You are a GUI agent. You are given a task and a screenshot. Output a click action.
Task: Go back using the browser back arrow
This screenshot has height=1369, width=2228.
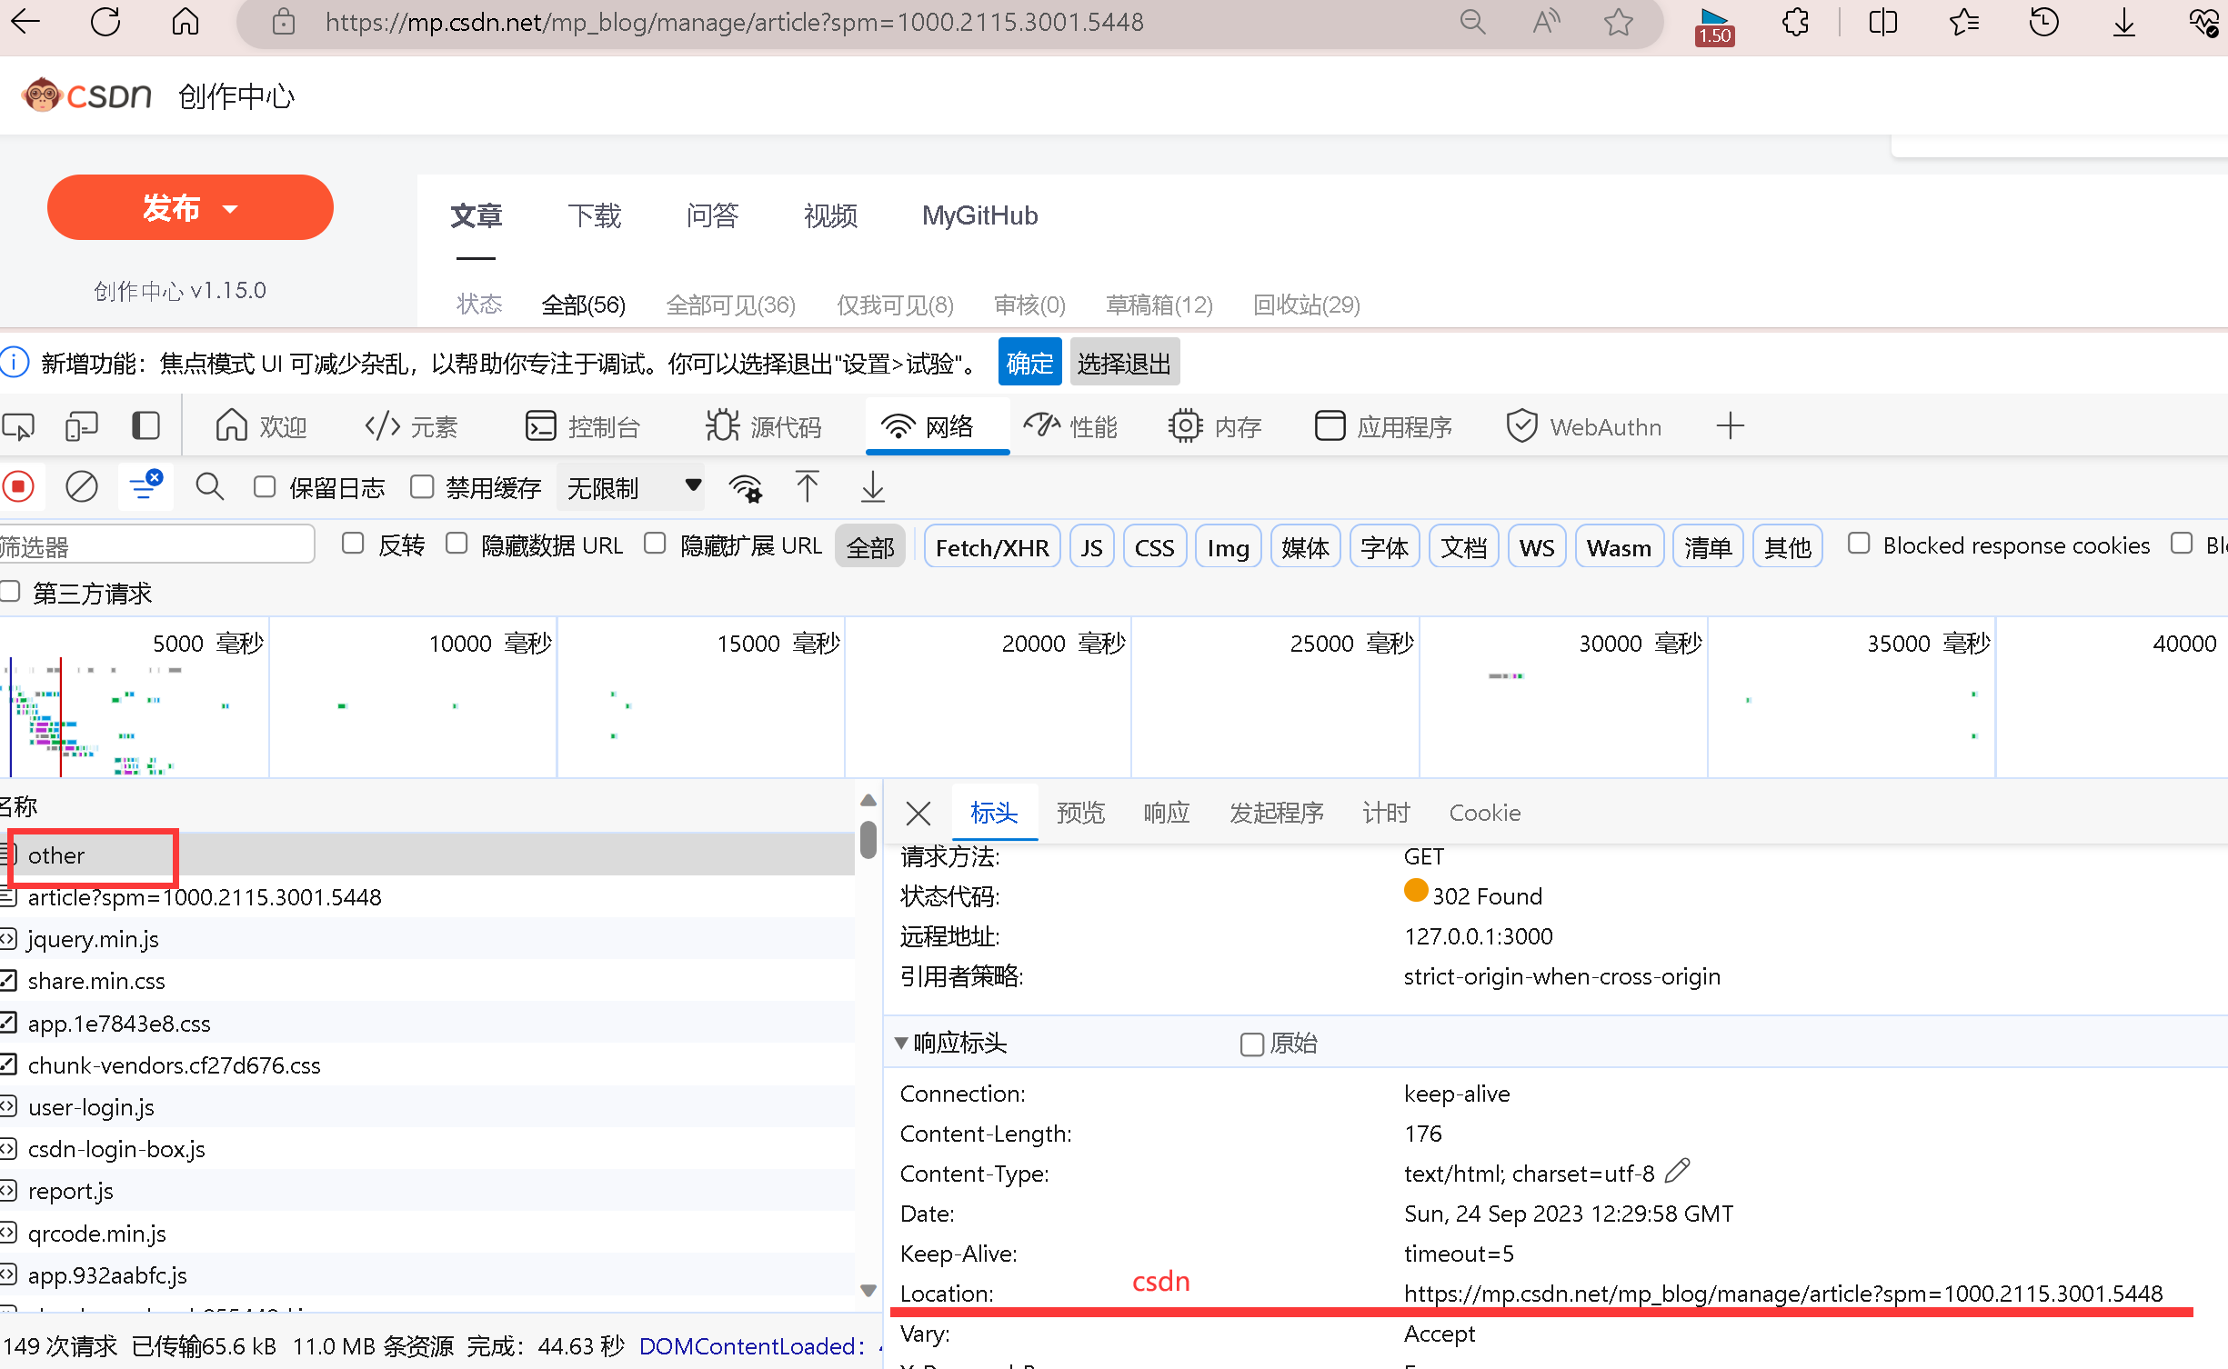tap(25, 22)
